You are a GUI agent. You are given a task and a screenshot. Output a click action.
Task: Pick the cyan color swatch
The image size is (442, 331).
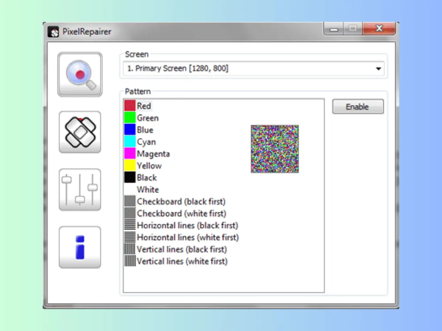[x=130, y=142]
